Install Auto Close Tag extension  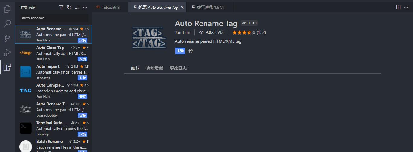click(83, 59)
